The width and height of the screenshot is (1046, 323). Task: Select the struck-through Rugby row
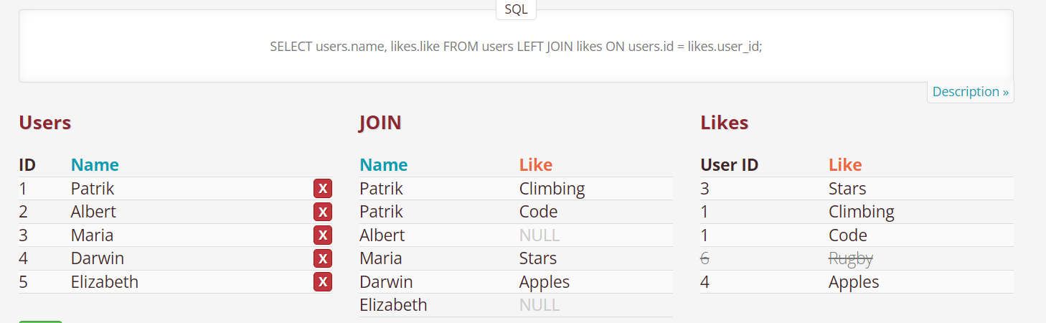point(857,258)
